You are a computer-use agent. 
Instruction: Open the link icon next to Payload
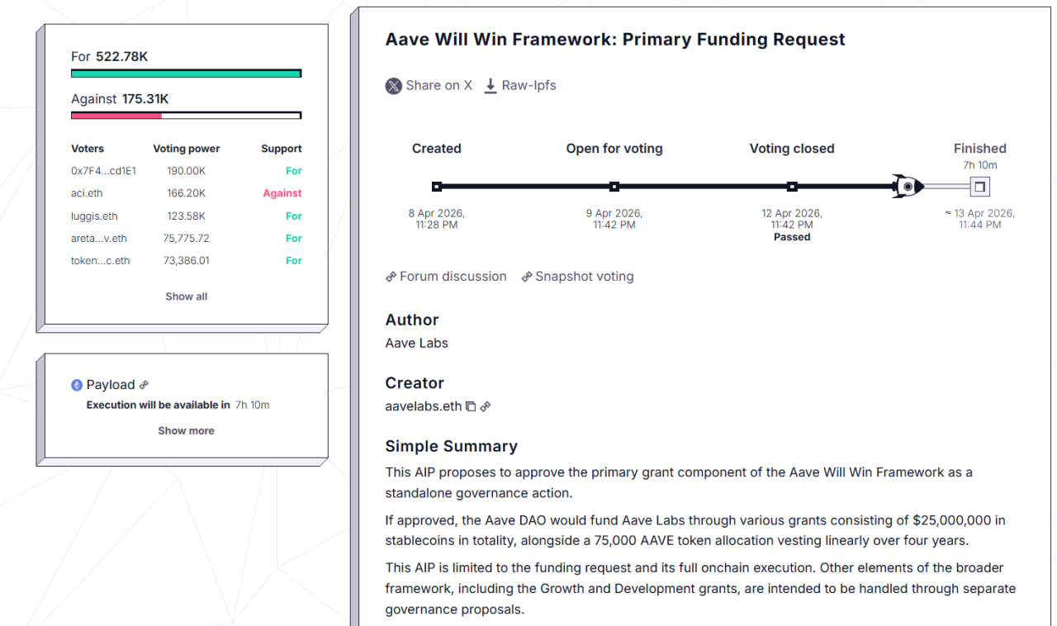144,385
